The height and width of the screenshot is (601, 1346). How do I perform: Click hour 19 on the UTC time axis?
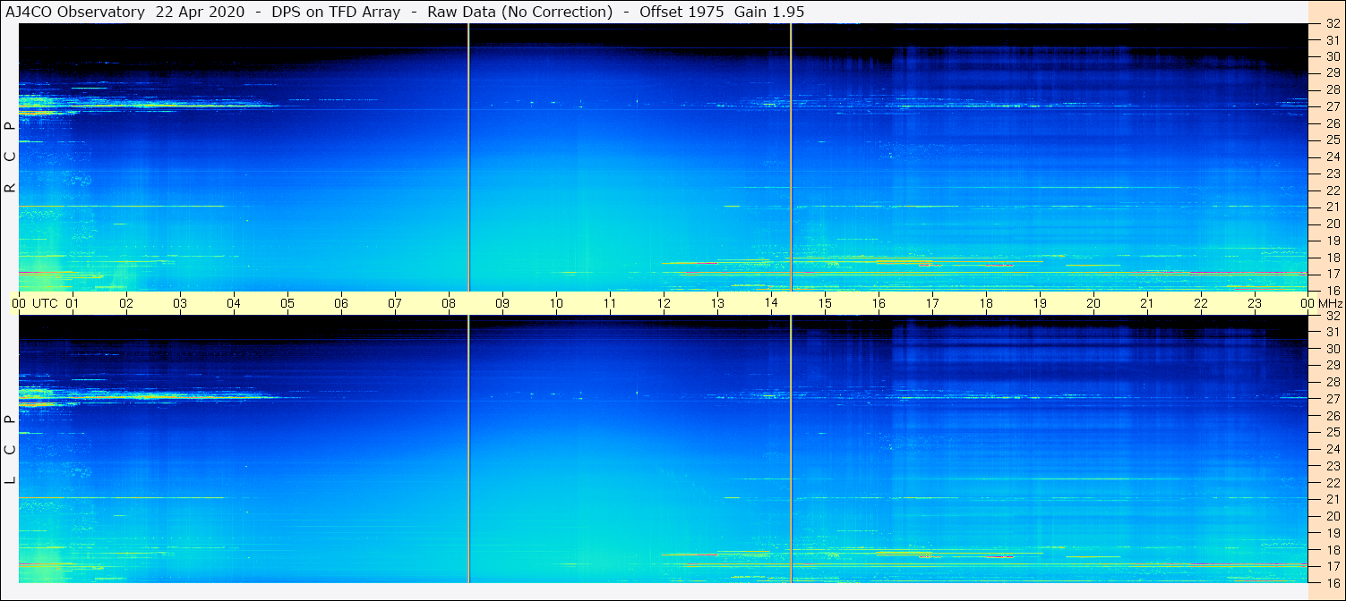(x=1040, y=303)
